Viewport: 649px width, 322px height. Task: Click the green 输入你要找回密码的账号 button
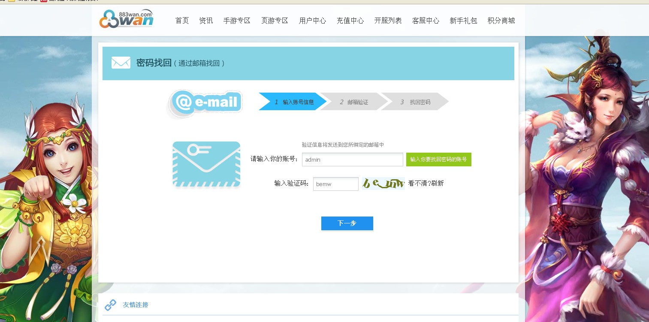(438, 159)
